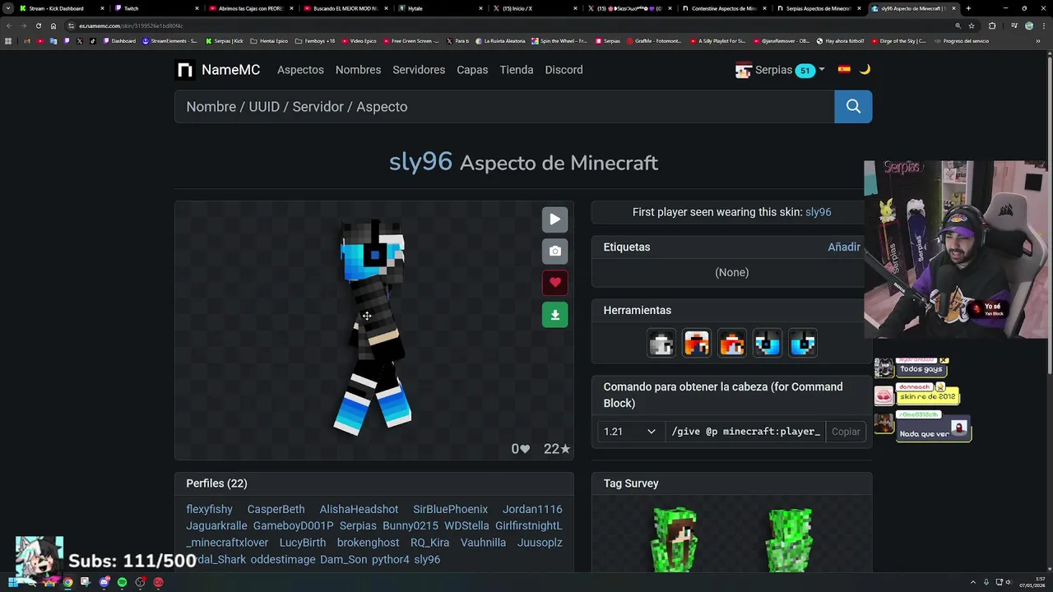The height and width of the screenshot is (592, 1053).
Task: Open the Capas menu
Action: tap(472, 70)
